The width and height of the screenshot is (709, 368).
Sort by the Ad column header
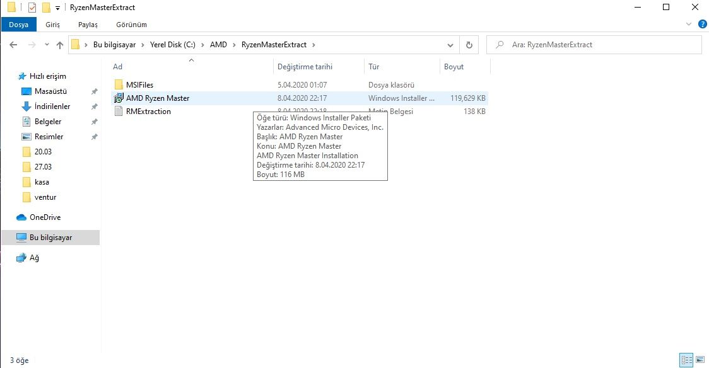117,66
